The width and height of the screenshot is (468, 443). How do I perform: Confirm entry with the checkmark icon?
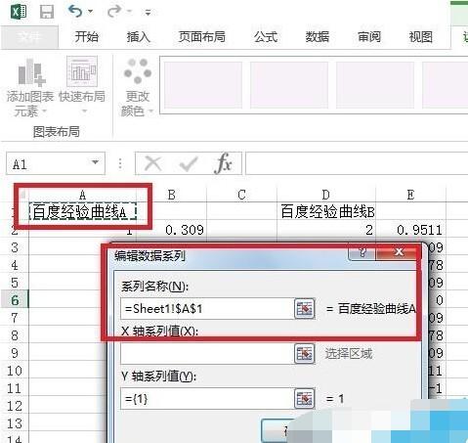click(x=189, y=163)
